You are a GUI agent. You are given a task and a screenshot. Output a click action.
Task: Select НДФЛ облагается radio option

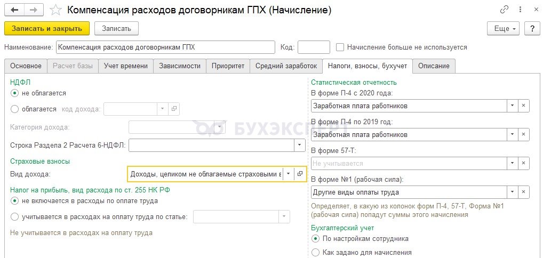(14, 109)
